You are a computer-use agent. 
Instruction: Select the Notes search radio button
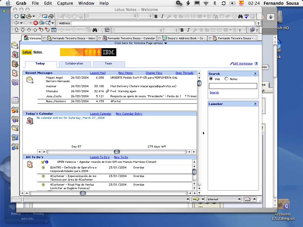(226, 79)
